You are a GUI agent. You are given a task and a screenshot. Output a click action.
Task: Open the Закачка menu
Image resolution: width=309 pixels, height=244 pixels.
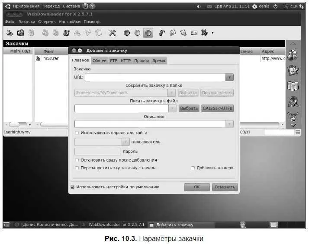pyautogui.click(x=27, y=22)
